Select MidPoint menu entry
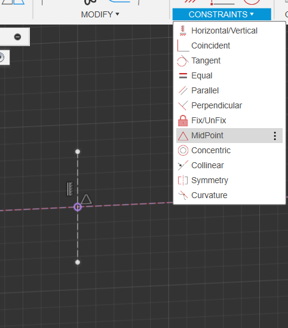The height and width of the screenshot is (328, 288). [229, 135]
